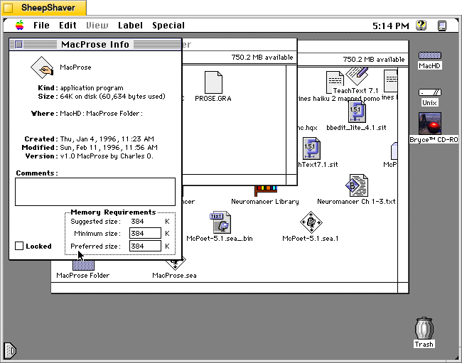Viewport: 462px width, 363px height.
Task: Select the TeachText 7.1 application icon
Action: [357, 76]
